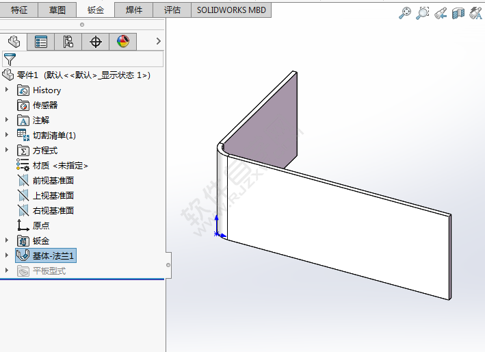Click the tree filter funnel icon

pos(10,59)
